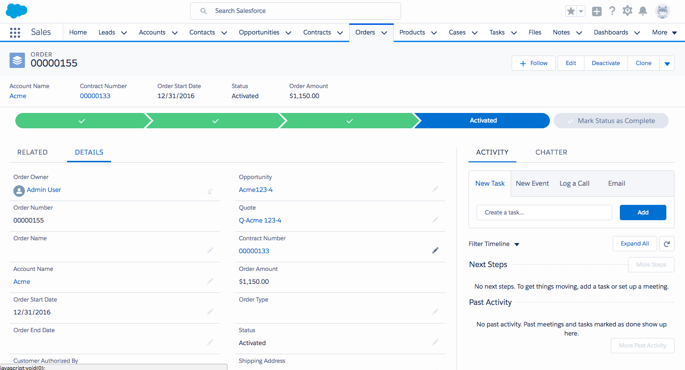Open the Admin User owner link
685x370 pixels.
click(44, 190)
